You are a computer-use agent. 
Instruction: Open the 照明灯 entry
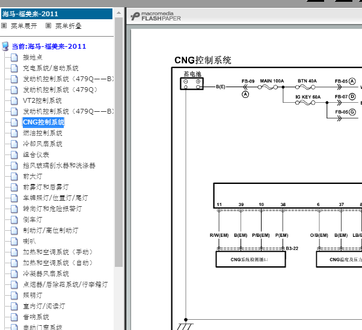pos(33,295)
